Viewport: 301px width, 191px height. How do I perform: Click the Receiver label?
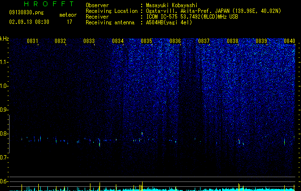[x=97, y=17]
